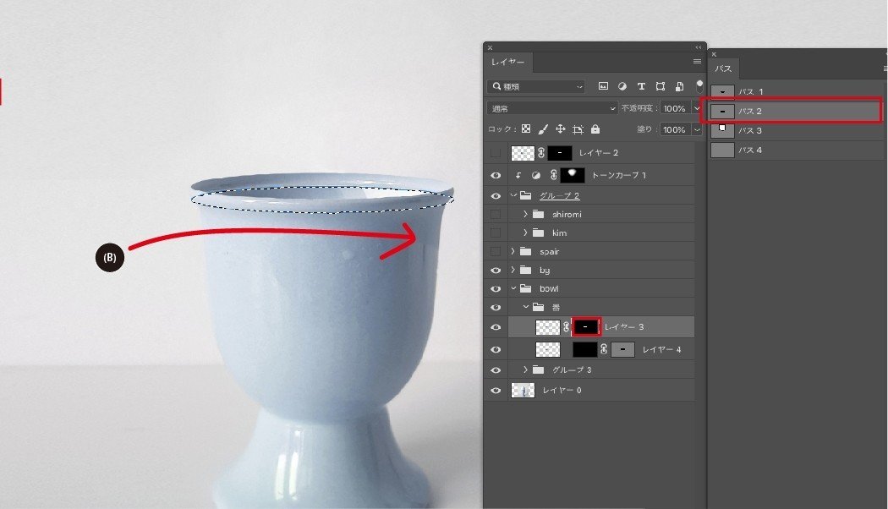The width and height of the screenshot is (888, 509).
Task: Click the folder icon of bowl group
Action: (x=525, y=288)
